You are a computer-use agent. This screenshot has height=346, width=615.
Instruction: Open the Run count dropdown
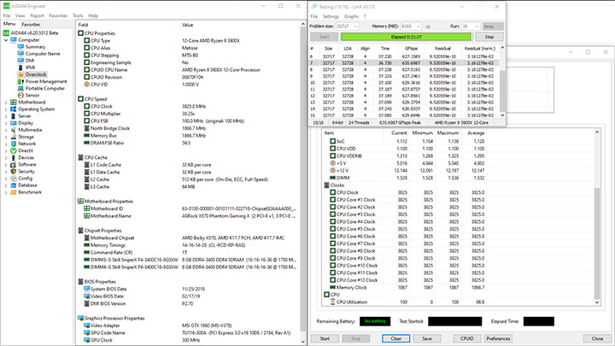[x=470, y=27]
